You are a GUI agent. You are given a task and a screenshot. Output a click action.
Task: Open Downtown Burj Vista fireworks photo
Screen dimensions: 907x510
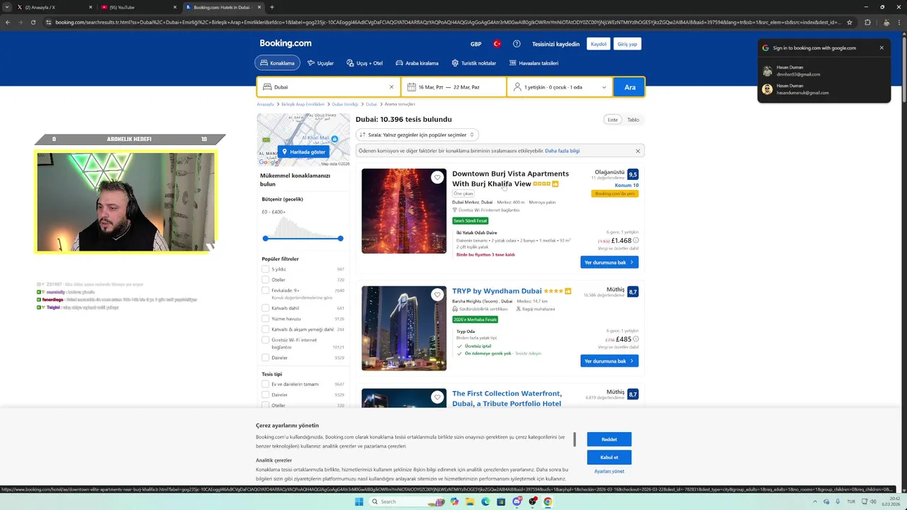coord(404,211)
